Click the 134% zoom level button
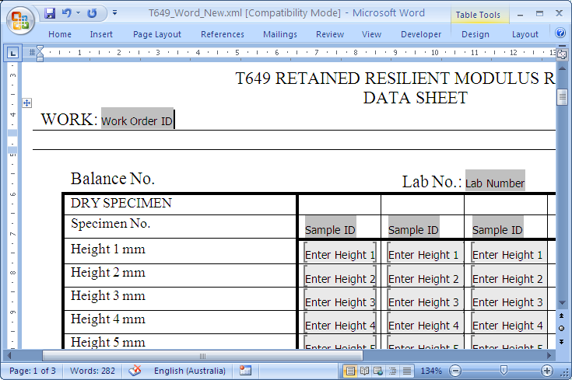This screenshot has width=572, height=380. pyautogui.click(x=431, y=371)
